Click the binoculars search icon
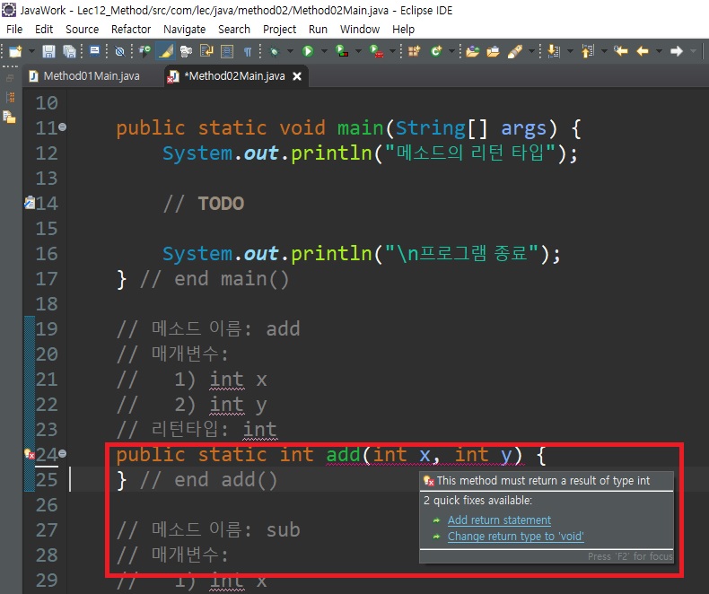709x594 pixels. click(x=186, y=51)
